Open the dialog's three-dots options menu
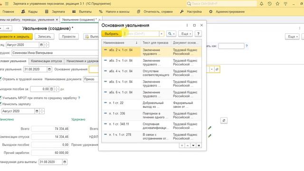This screenshot has width=304, height=171. pos(187,25)
